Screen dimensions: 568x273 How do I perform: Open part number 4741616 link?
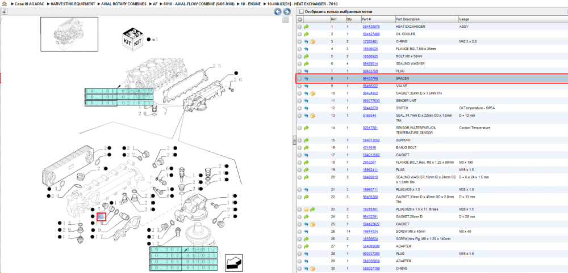[370, 147]
